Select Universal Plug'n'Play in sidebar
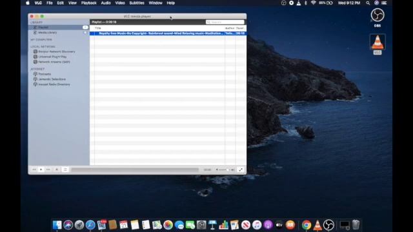The height and width of the screenshot is (232, 413). click(x=52, y=57)
